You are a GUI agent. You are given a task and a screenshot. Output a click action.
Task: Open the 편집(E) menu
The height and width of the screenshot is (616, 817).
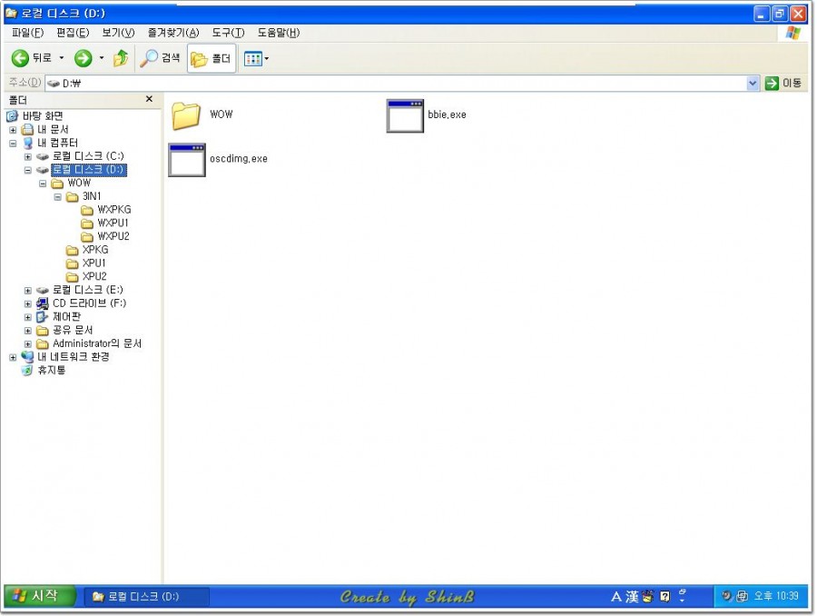[73, 33]
